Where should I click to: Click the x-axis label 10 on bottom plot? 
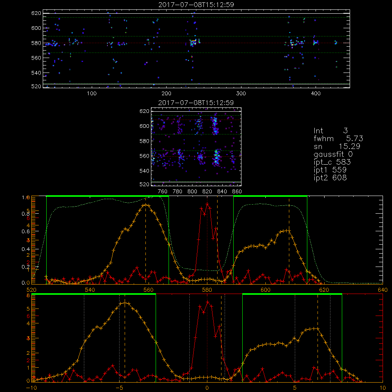point(383,388)
